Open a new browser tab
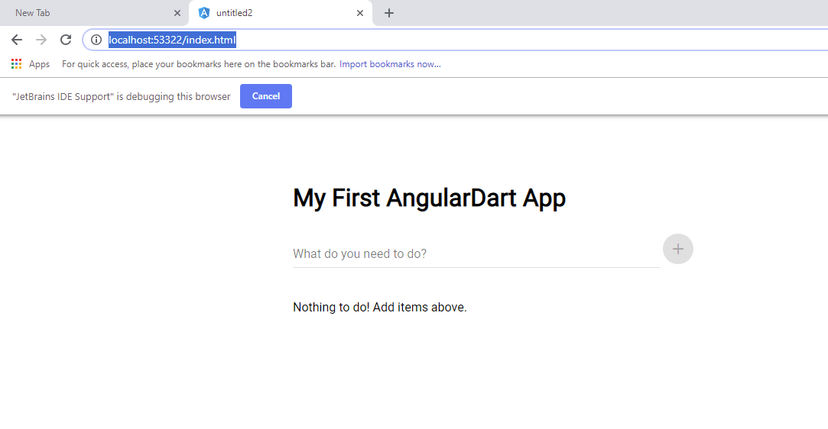This screenshot has width=828, height=429. [x=389, y=13]
